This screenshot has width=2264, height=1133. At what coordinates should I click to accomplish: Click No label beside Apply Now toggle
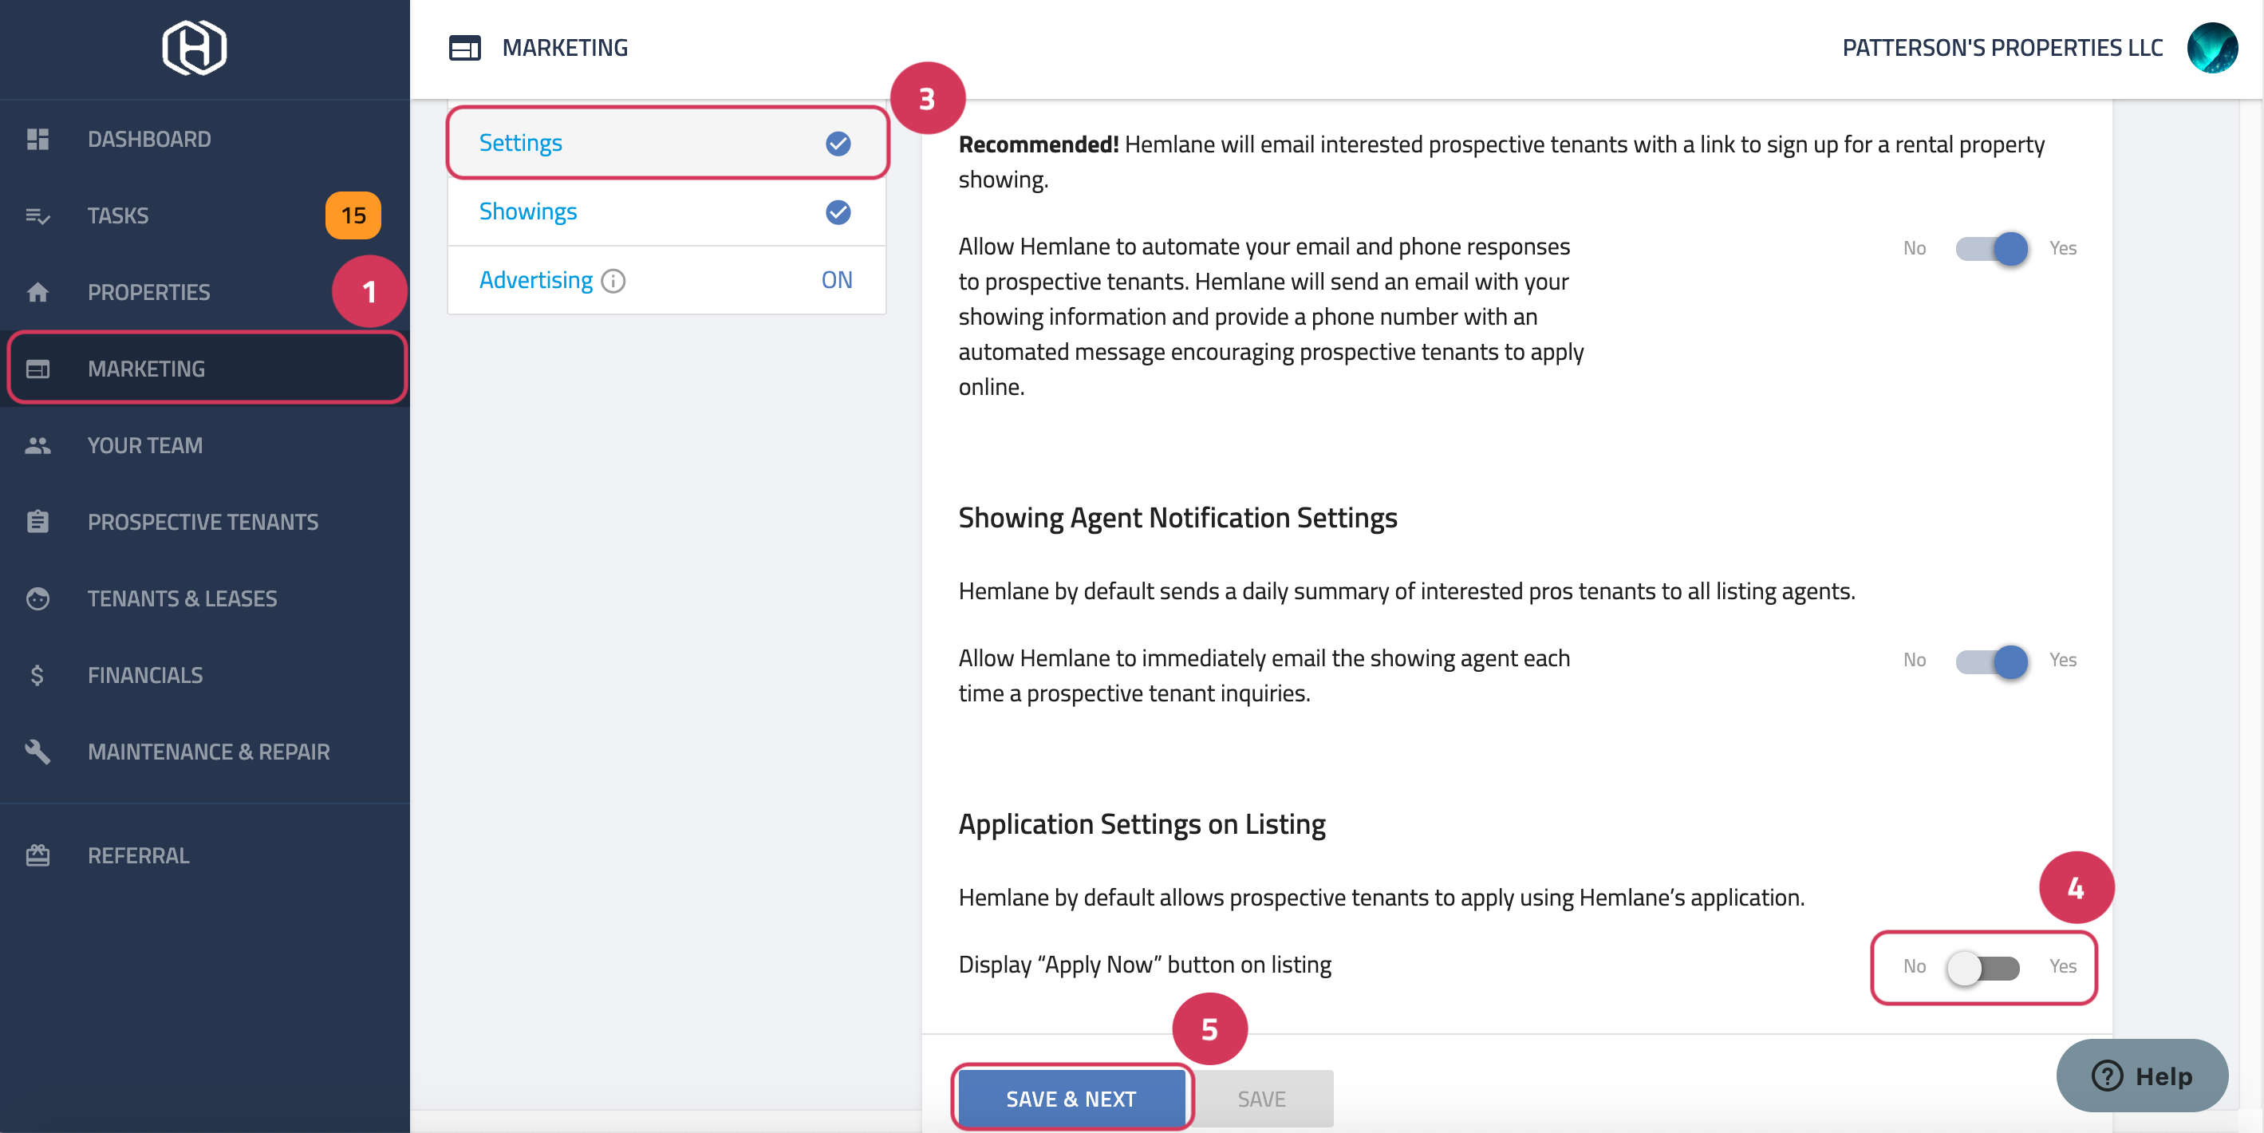(1915, 967)
